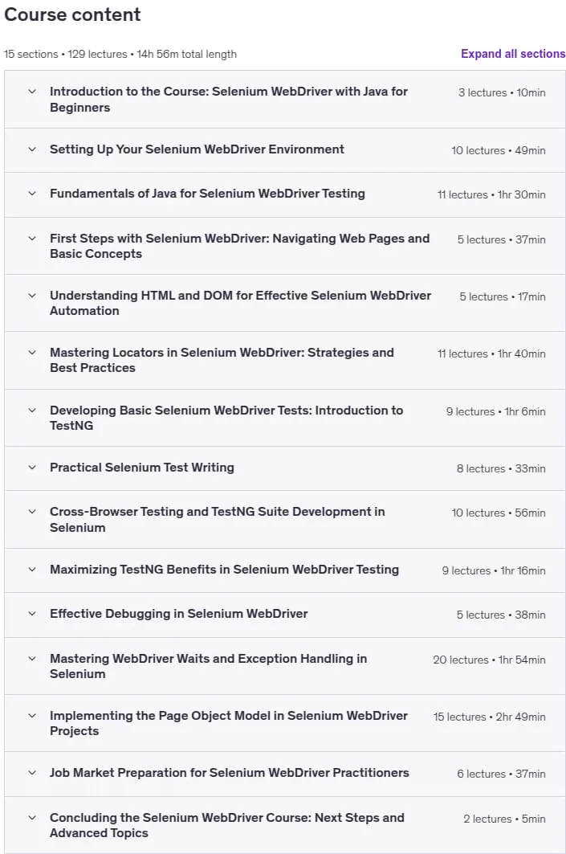Viewport: 566px width, 854px height.
Task: Expand chevron for Mastering WebDriver Waits section
Action: [x=32, y=659]
